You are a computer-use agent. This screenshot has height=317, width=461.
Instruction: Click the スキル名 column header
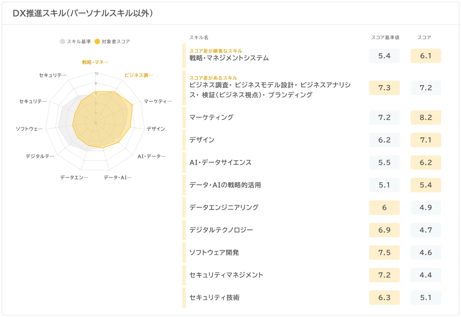[199, 37]
